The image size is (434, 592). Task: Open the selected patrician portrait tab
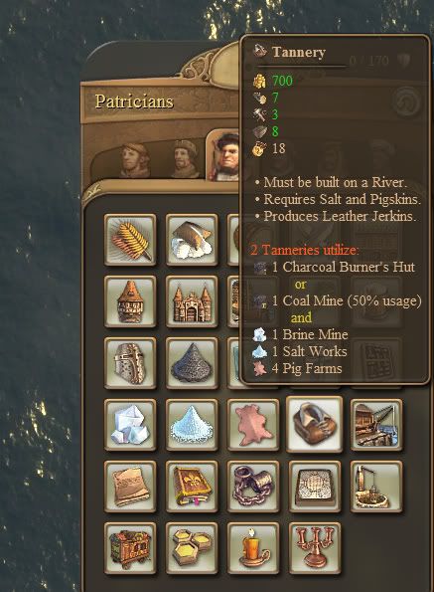click(x=224, y=155)
